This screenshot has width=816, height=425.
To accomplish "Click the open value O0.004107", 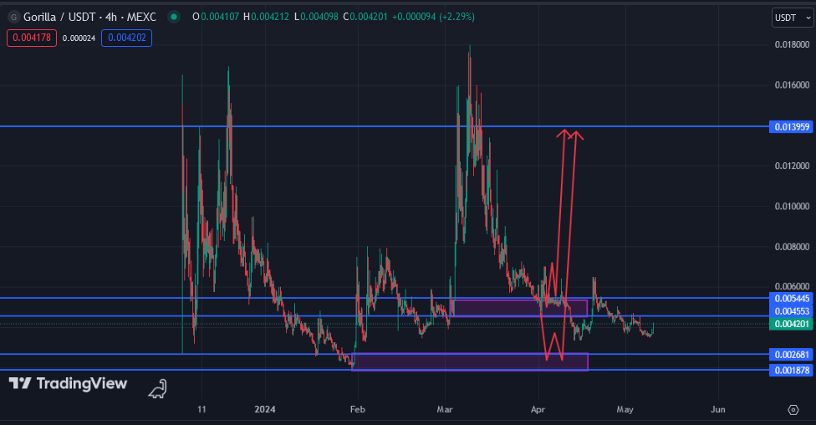I will pyautogui.click(x=216, y=17).
